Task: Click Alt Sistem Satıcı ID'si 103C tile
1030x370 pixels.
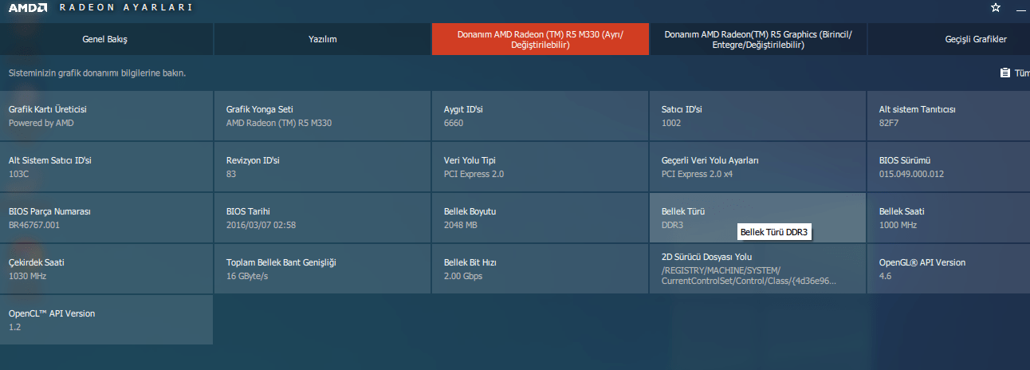Action: click(x=106, y=167)
